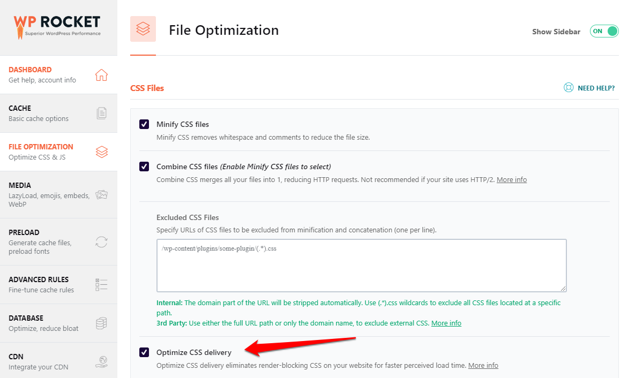628x378 pixels.
Task: Open Media settings via the image icon
Action: coord(101,194)
